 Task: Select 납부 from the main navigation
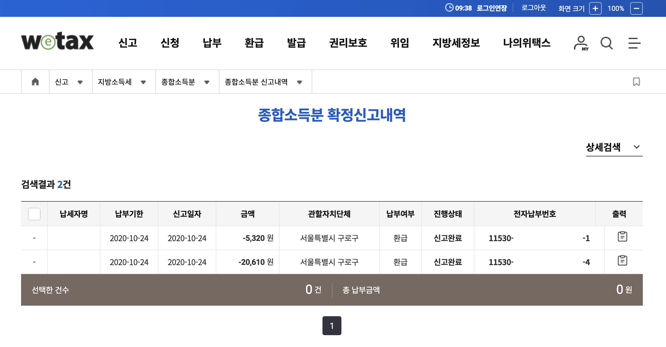click(212, 43)
